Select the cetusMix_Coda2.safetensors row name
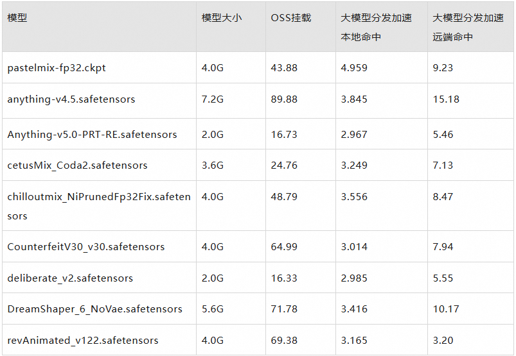The image size is (516, 356). point(77,165)
